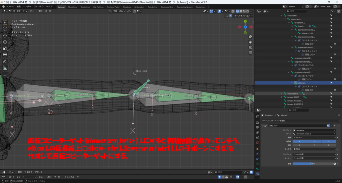Open the ボーンコンストレイントを追加 dropdown

[x=301, y=120]
